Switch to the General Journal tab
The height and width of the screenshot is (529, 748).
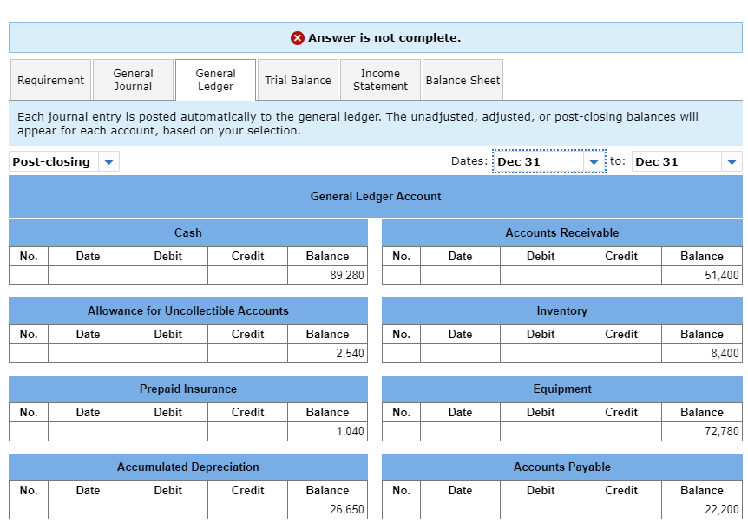[x=133, y=80]
